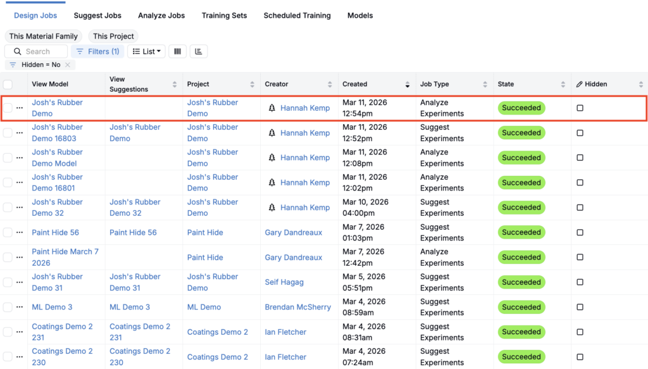Sort by the Job Type column
Screen dimensions: 648x369
pos(485,84)
